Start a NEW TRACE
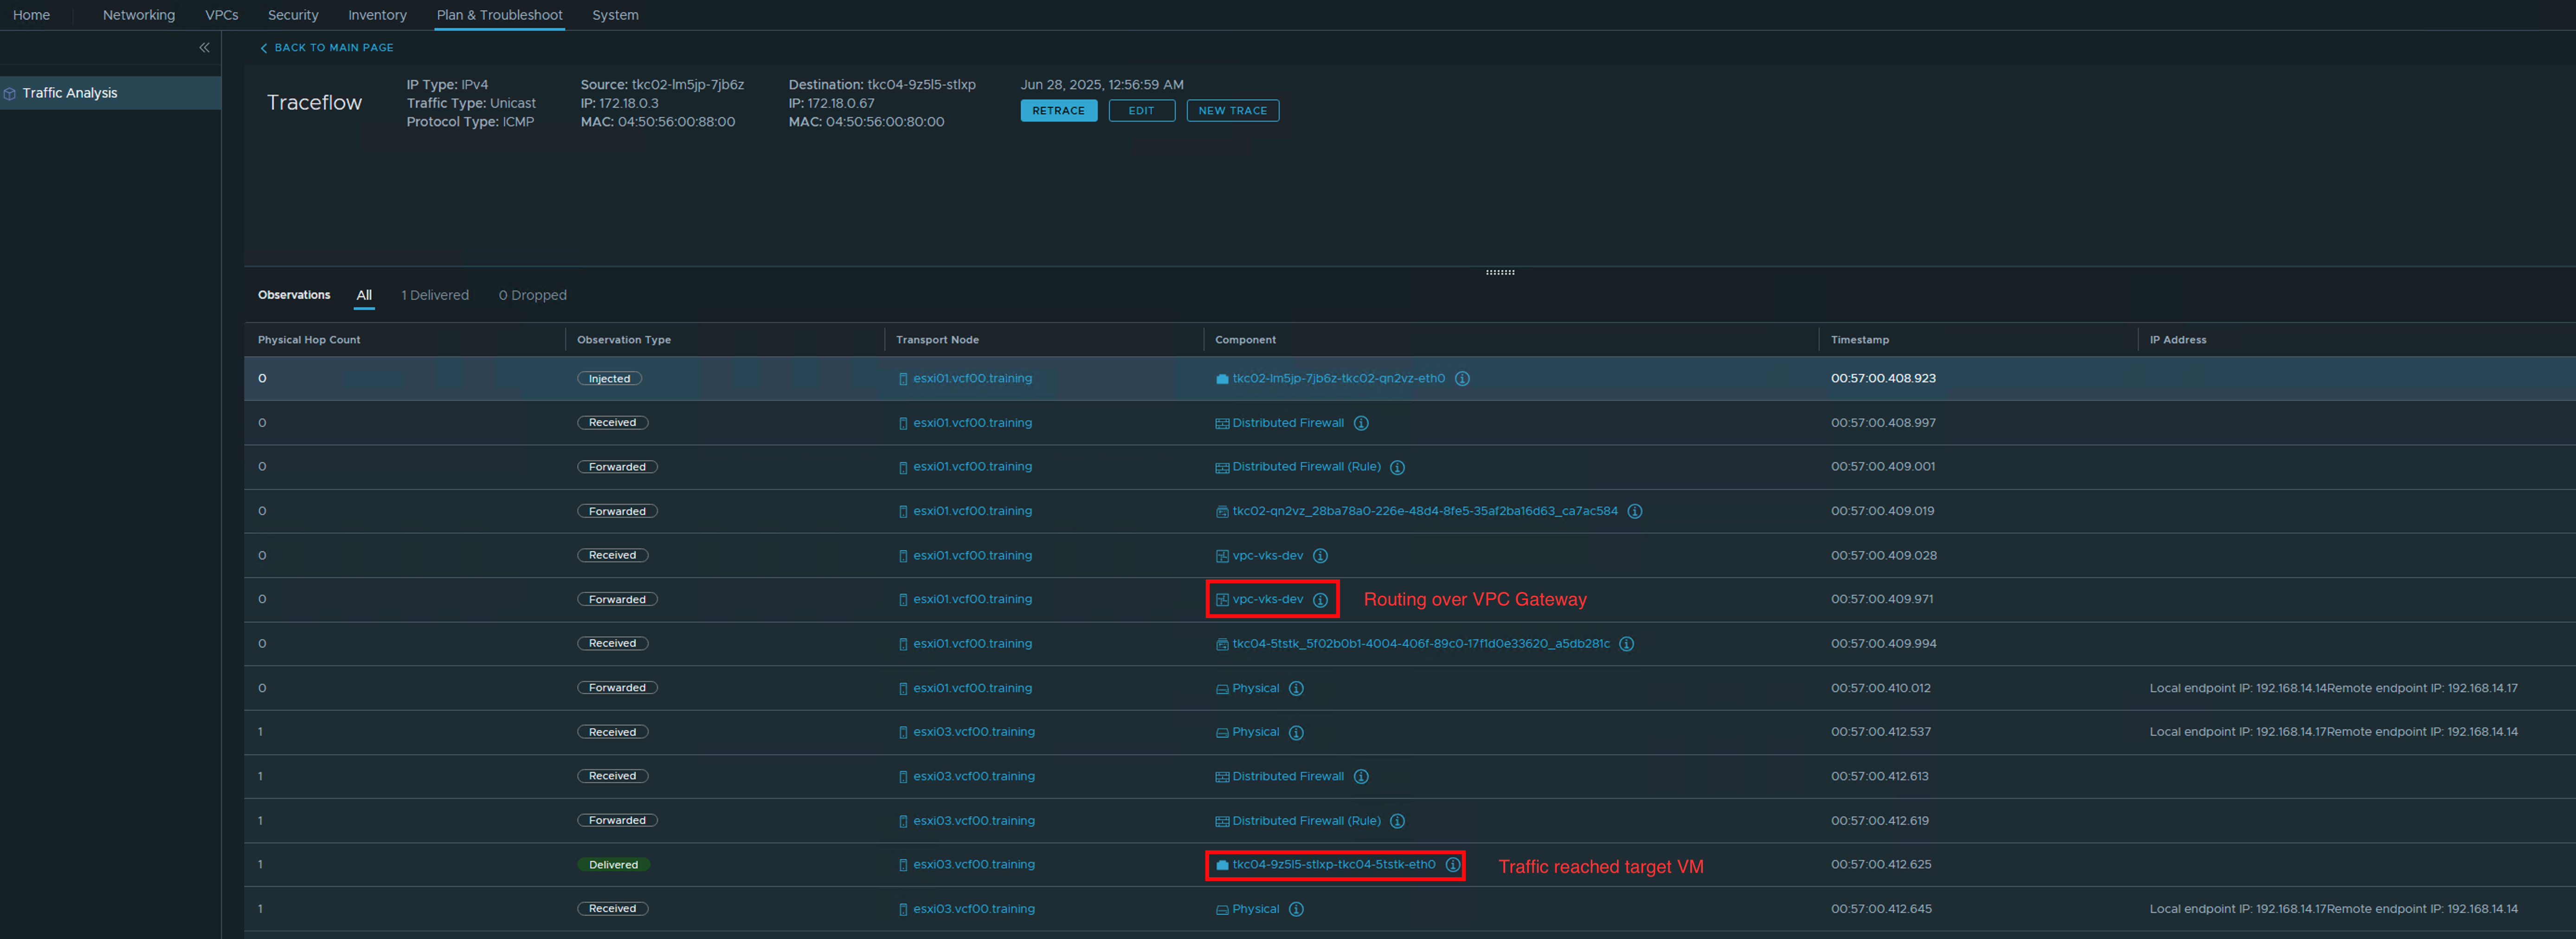This screenshot has height=939, width=2576. 1232,111
